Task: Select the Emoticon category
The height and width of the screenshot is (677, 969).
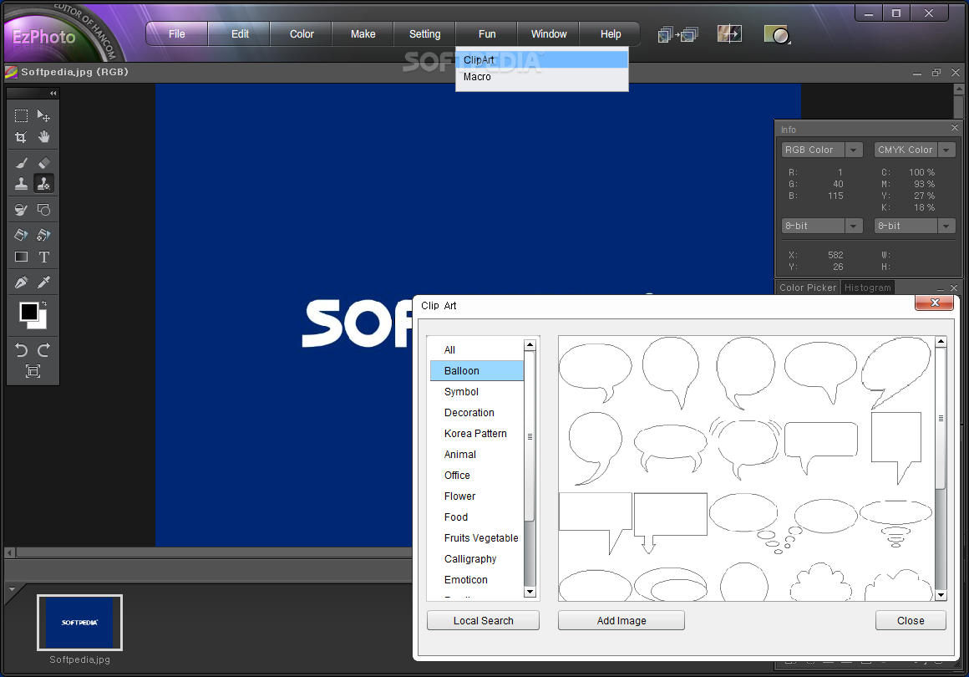Action: pyautogui.click(x=476, y=580)
